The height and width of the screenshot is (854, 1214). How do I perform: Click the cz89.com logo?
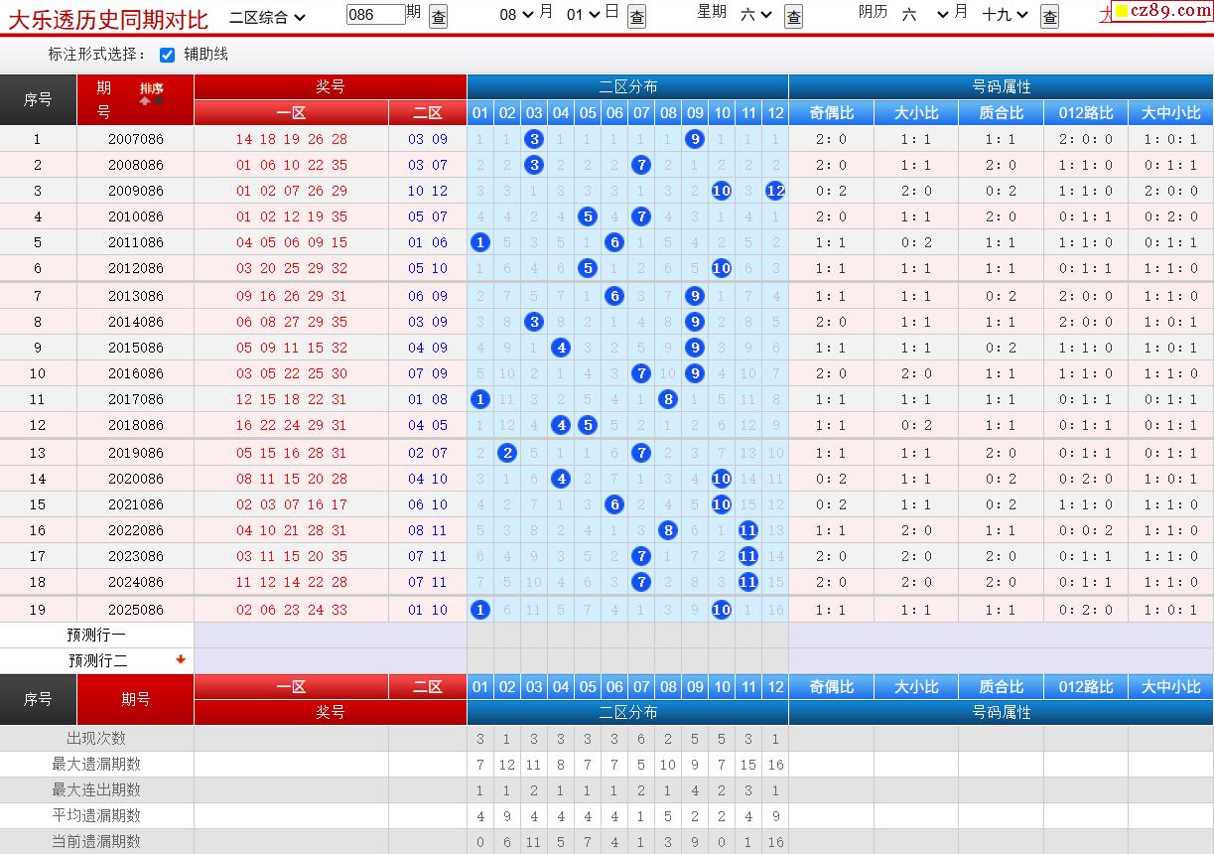pos(1159,11)
